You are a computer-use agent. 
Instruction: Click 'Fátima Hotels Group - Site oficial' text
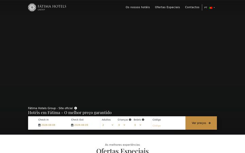coord(50,108)
